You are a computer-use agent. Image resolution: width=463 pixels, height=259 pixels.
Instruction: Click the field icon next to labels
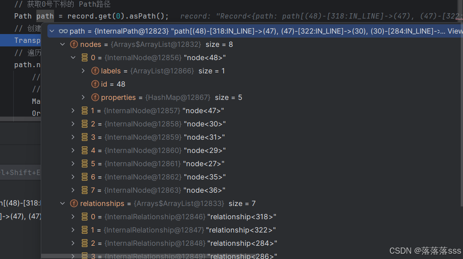pos(95,71)
